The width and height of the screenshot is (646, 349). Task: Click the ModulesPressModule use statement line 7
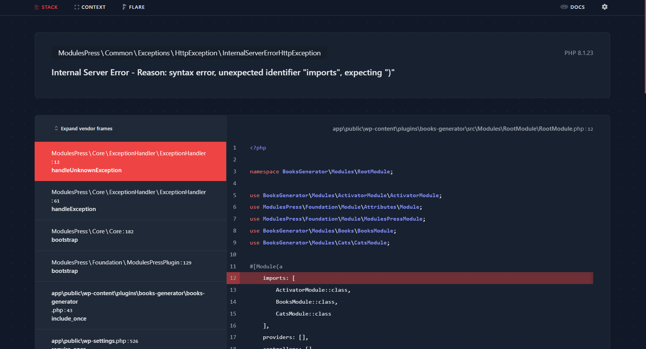coord(337,219)
